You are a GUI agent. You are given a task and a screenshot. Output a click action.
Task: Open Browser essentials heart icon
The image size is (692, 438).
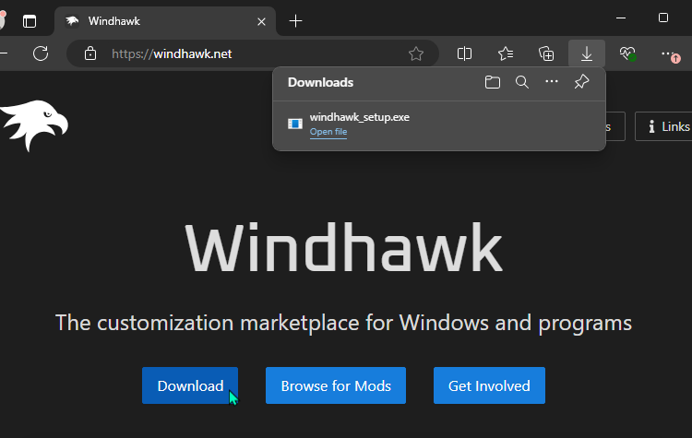coord(627,53)
